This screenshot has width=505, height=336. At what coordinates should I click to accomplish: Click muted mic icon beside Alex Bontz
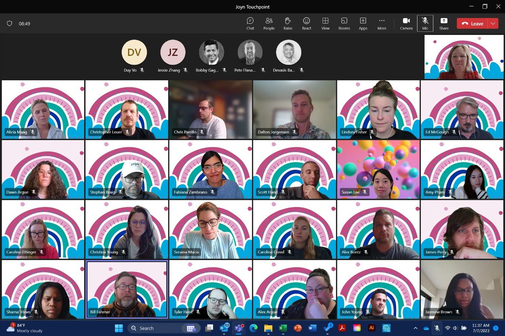[366, 252]
